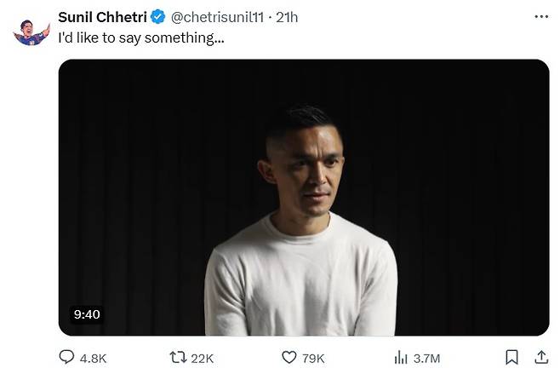Click the 4.8K replies count
Screen dimensions: 560x374
coord(93,359)
